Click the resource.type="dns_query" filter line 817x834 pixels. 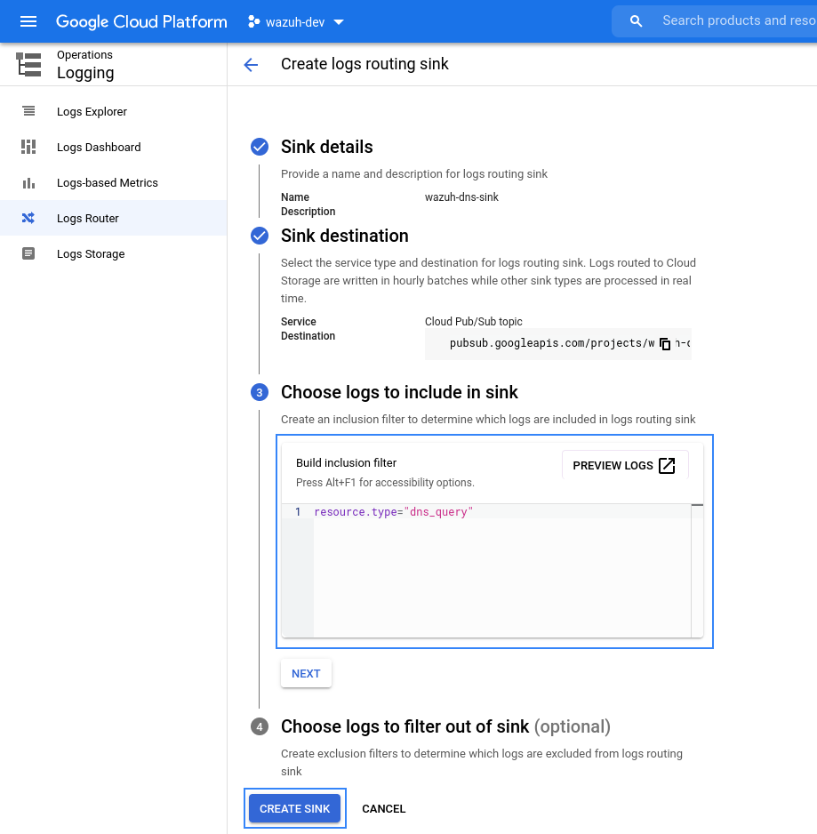coord(393,511)
